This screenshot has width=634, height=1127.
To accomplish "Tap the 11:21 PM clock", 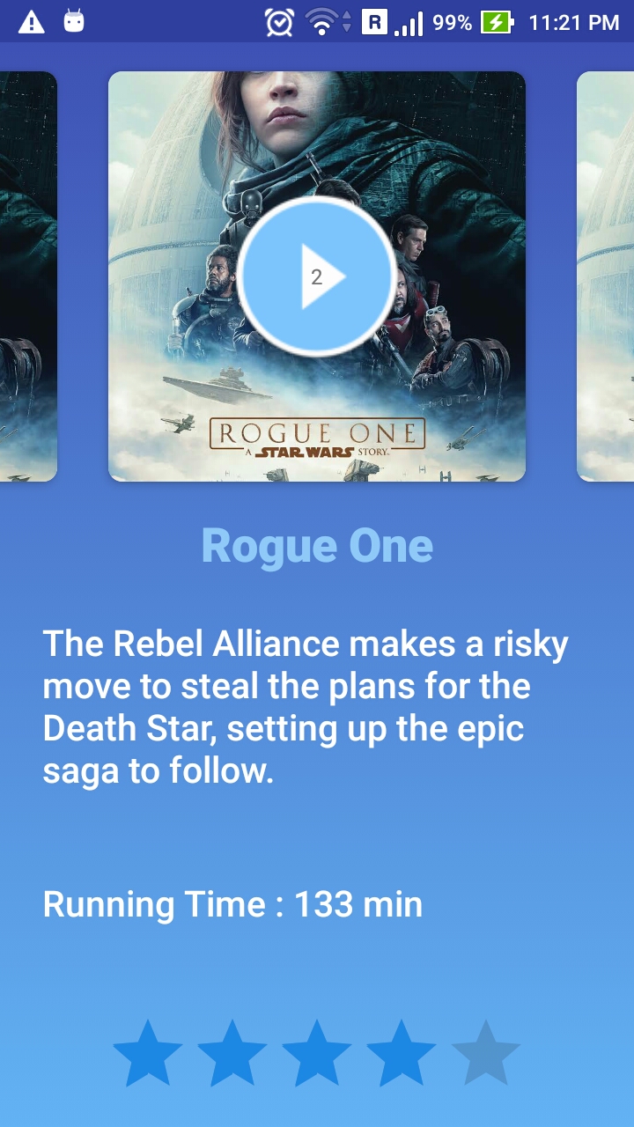I will coord(573,23).
